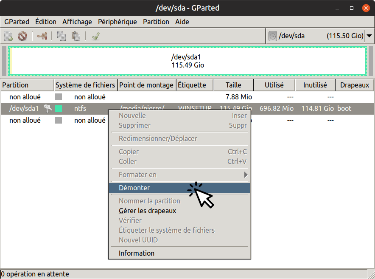Image resolution: width=375 pixels, height=279 pixels.
Task: Click Copier in the context menu
Action: [179, 152]
